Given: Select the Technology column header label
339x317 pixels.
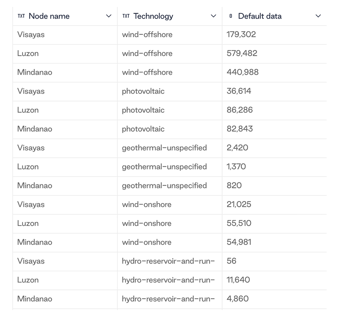Looking at the screenshot, I should click(x=153, y=16).
